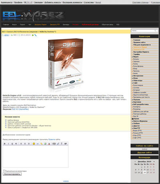
Task: Open the red text color picker
Action: 49,144
